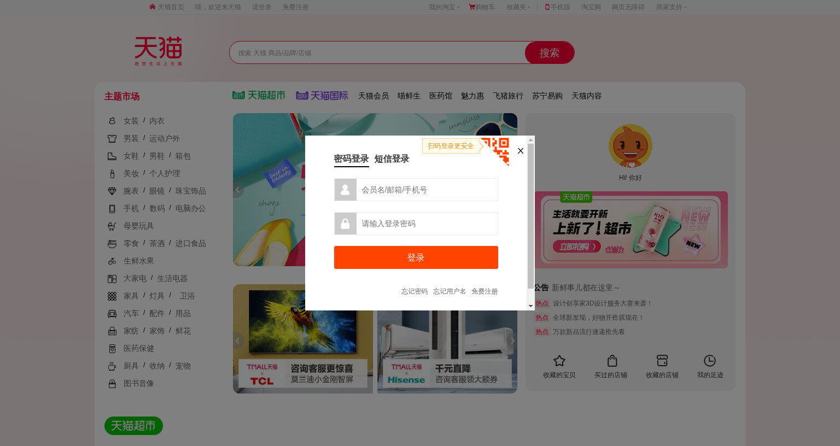Expand the 收藏夹 dropdown

(x=518, y=7)
